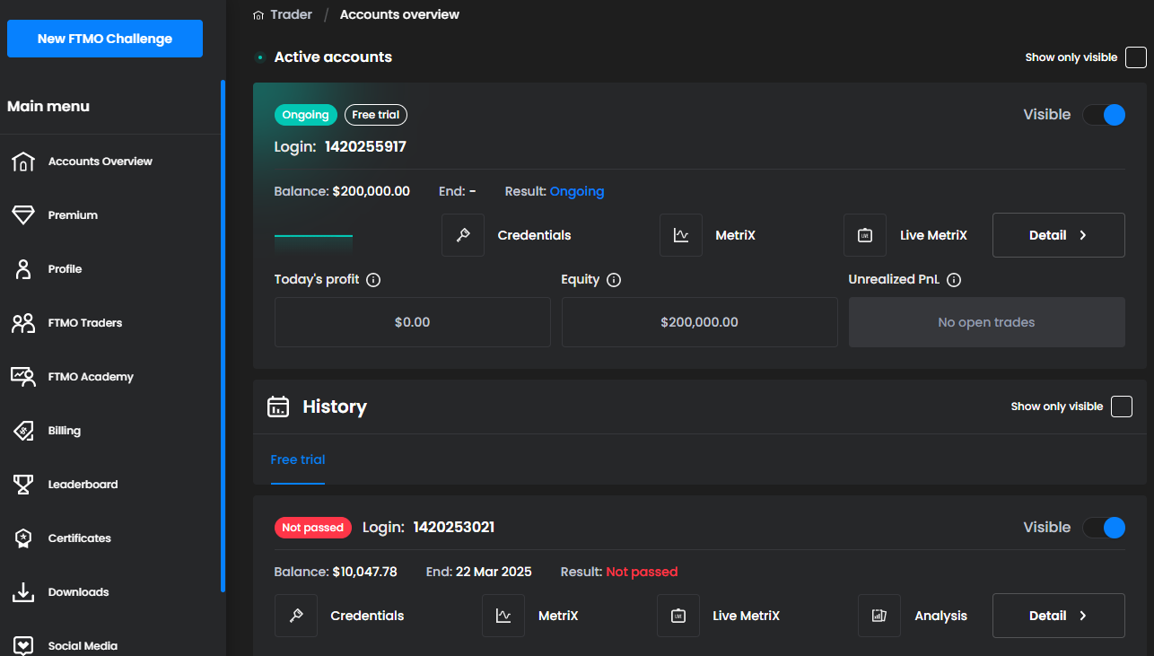The width and height of the screenshot is (1154, 656).
Task: Select the Free trial history tab
Action: (298, 459)
